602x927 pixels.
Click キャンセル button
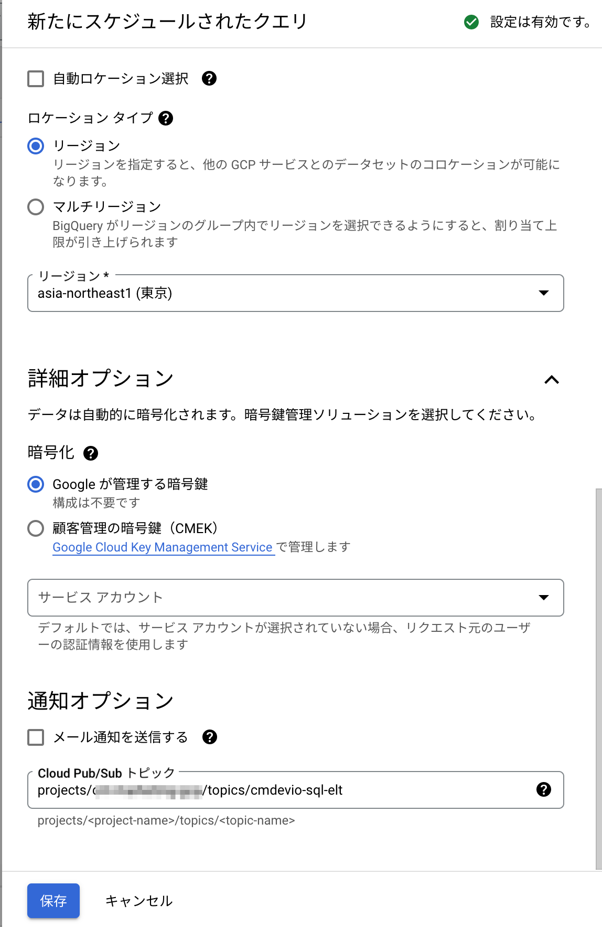click(x=139, y=901)
